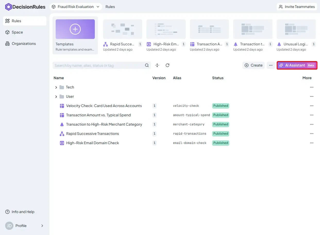Click the Create button

[254, 65]
